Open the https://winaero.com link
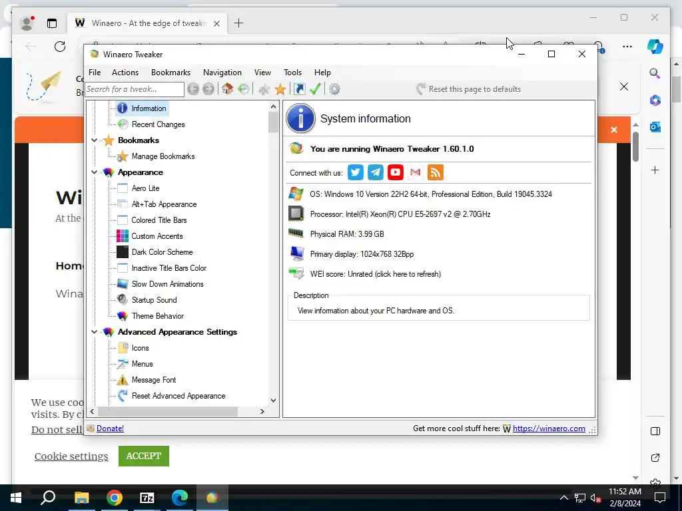 (x=549, y=428)
